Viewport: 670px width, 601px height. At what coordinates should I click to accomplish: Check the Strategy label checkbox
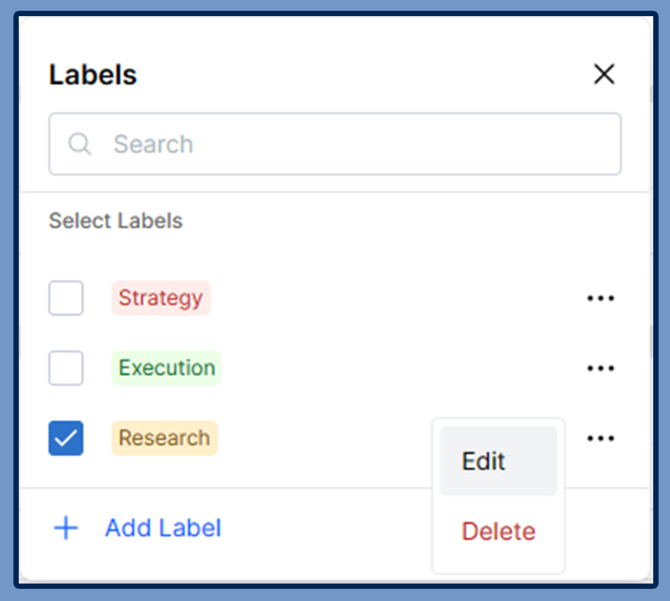[x=66, y=298]
